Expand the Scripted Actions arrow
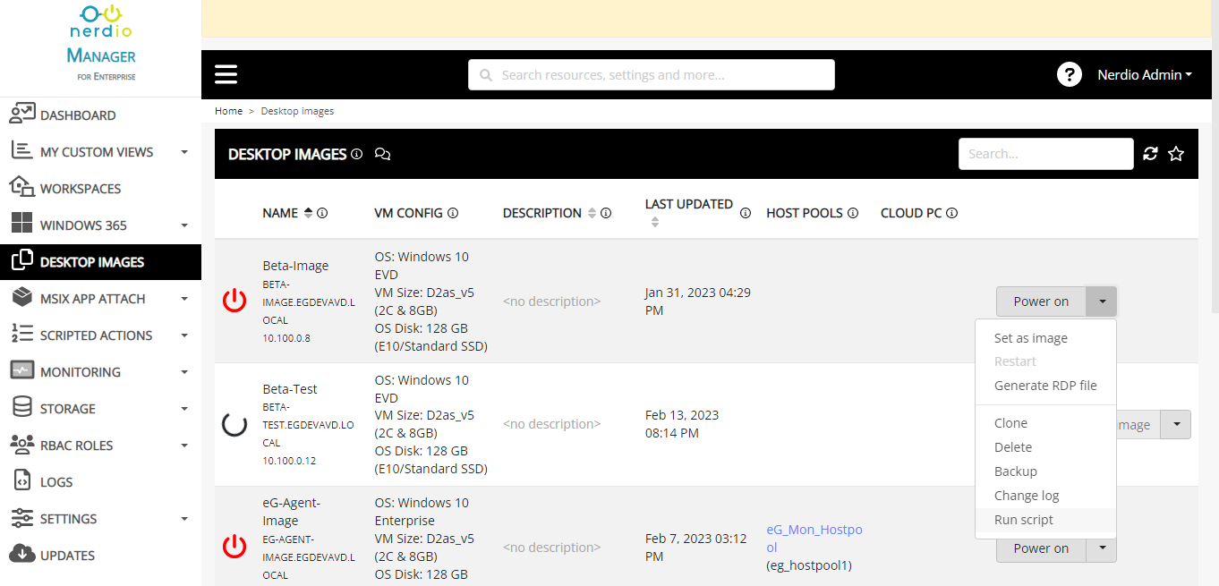This screenshot has height=586, width=1219. pos(184,335)
